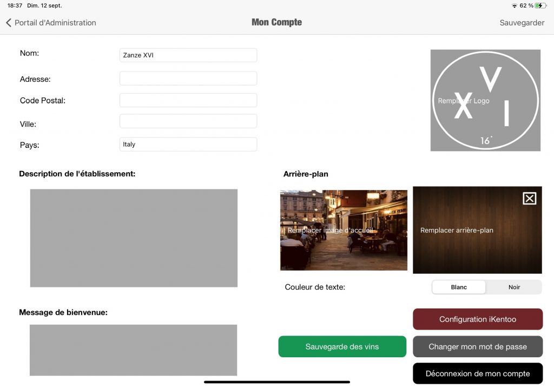The height and width of the screenshot is (387, 554).
Task: Tap the back chevron arrow icon
Action: [x=9, y=23]
